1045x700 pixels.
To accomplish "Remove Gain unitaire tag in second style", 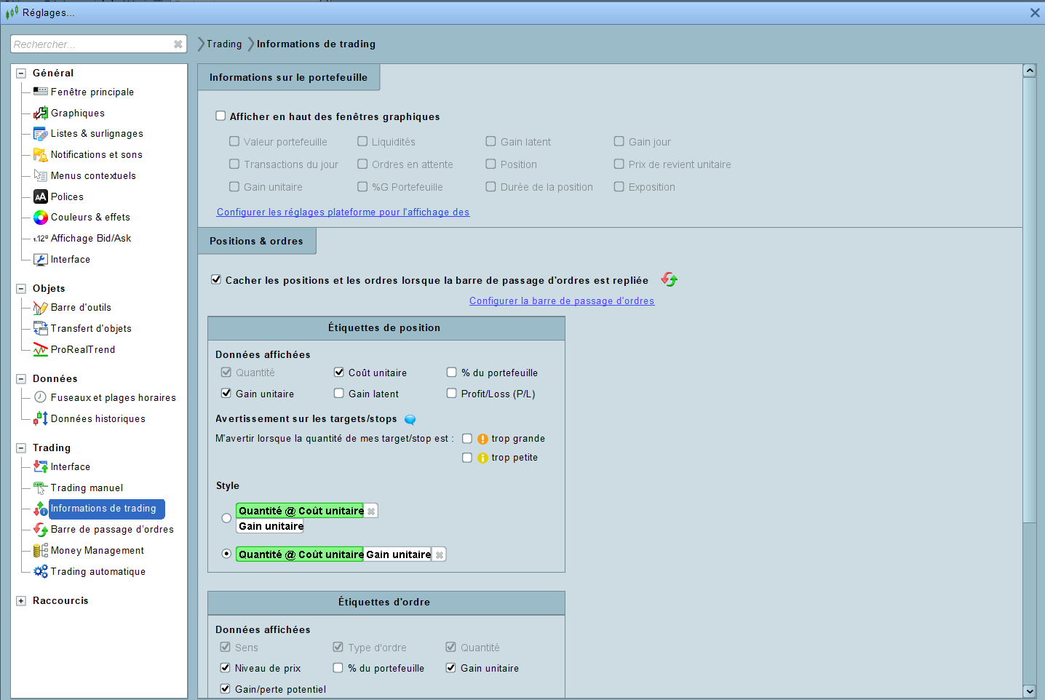I will tap(440, 554).
